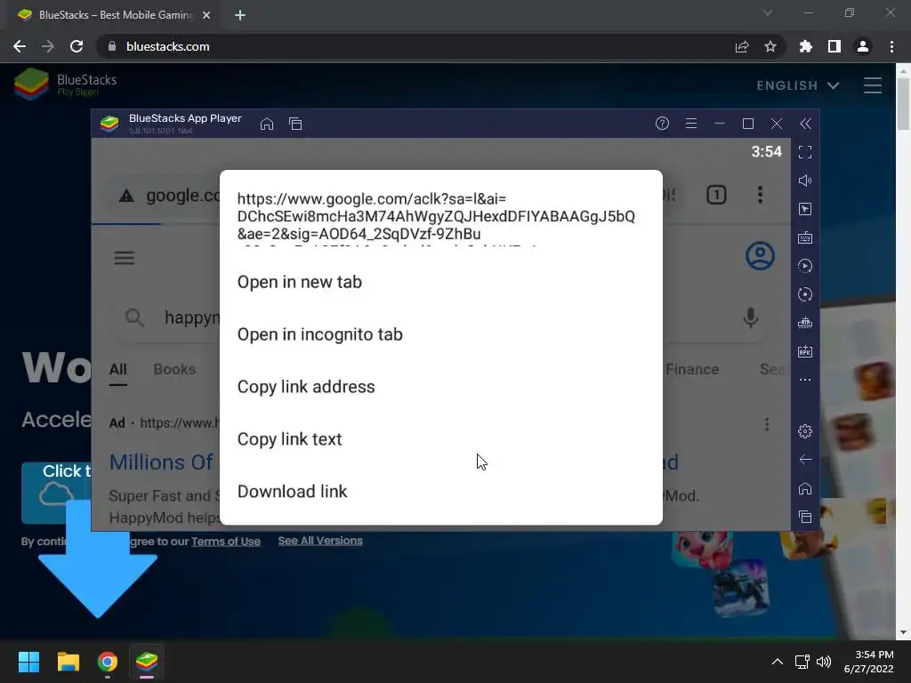Screen dimensions: 911x683
Task: Open the tab switcher showing 1 tab
Action: 716,195
